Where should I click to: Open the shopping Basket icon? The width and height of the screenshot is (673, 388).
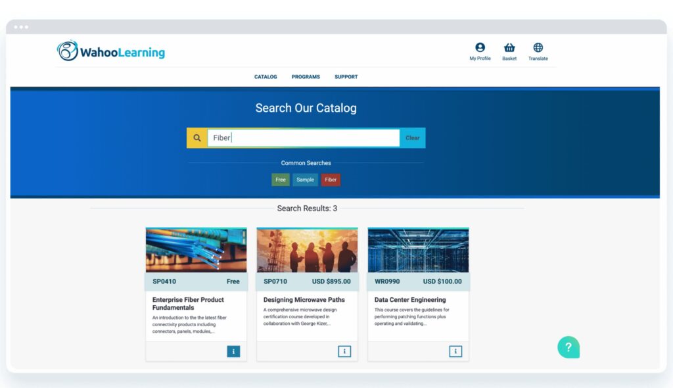point(509,47)
